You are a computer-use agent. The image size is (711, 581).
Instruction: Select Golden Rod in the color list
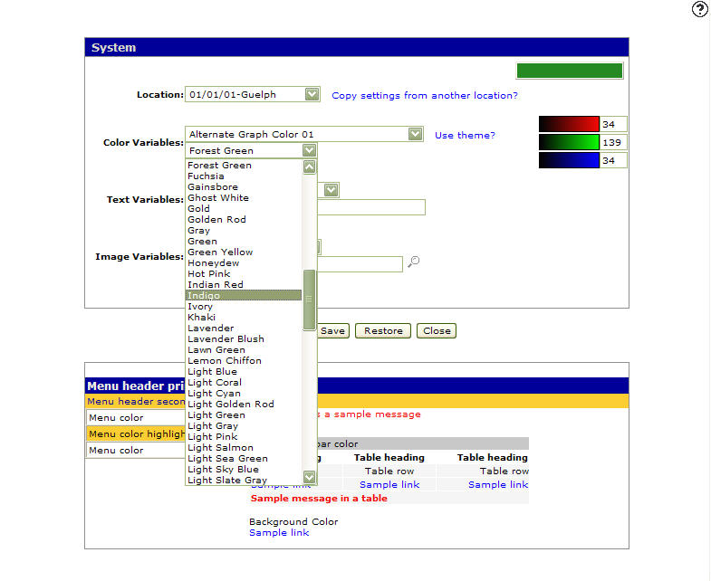[244, 220]
